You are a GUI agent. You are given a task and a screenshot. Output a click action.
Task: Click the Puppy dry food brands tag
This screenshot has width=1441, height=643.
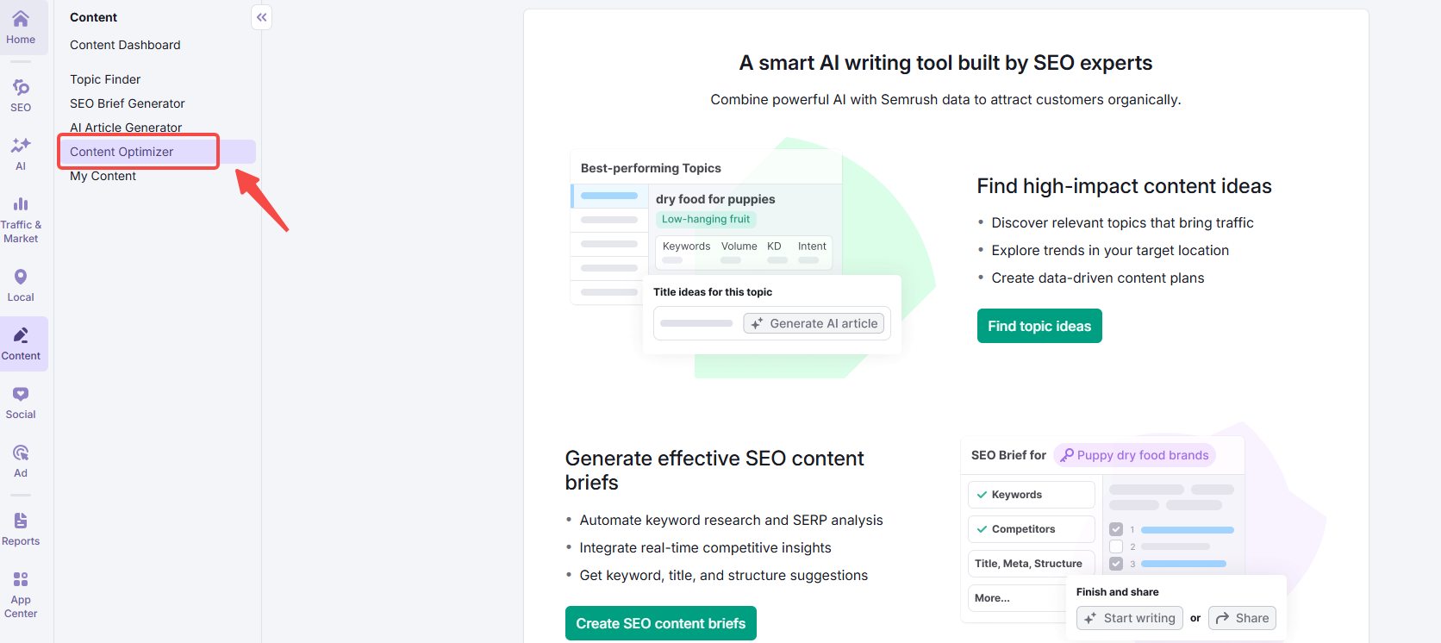[x=1134, y=455]
